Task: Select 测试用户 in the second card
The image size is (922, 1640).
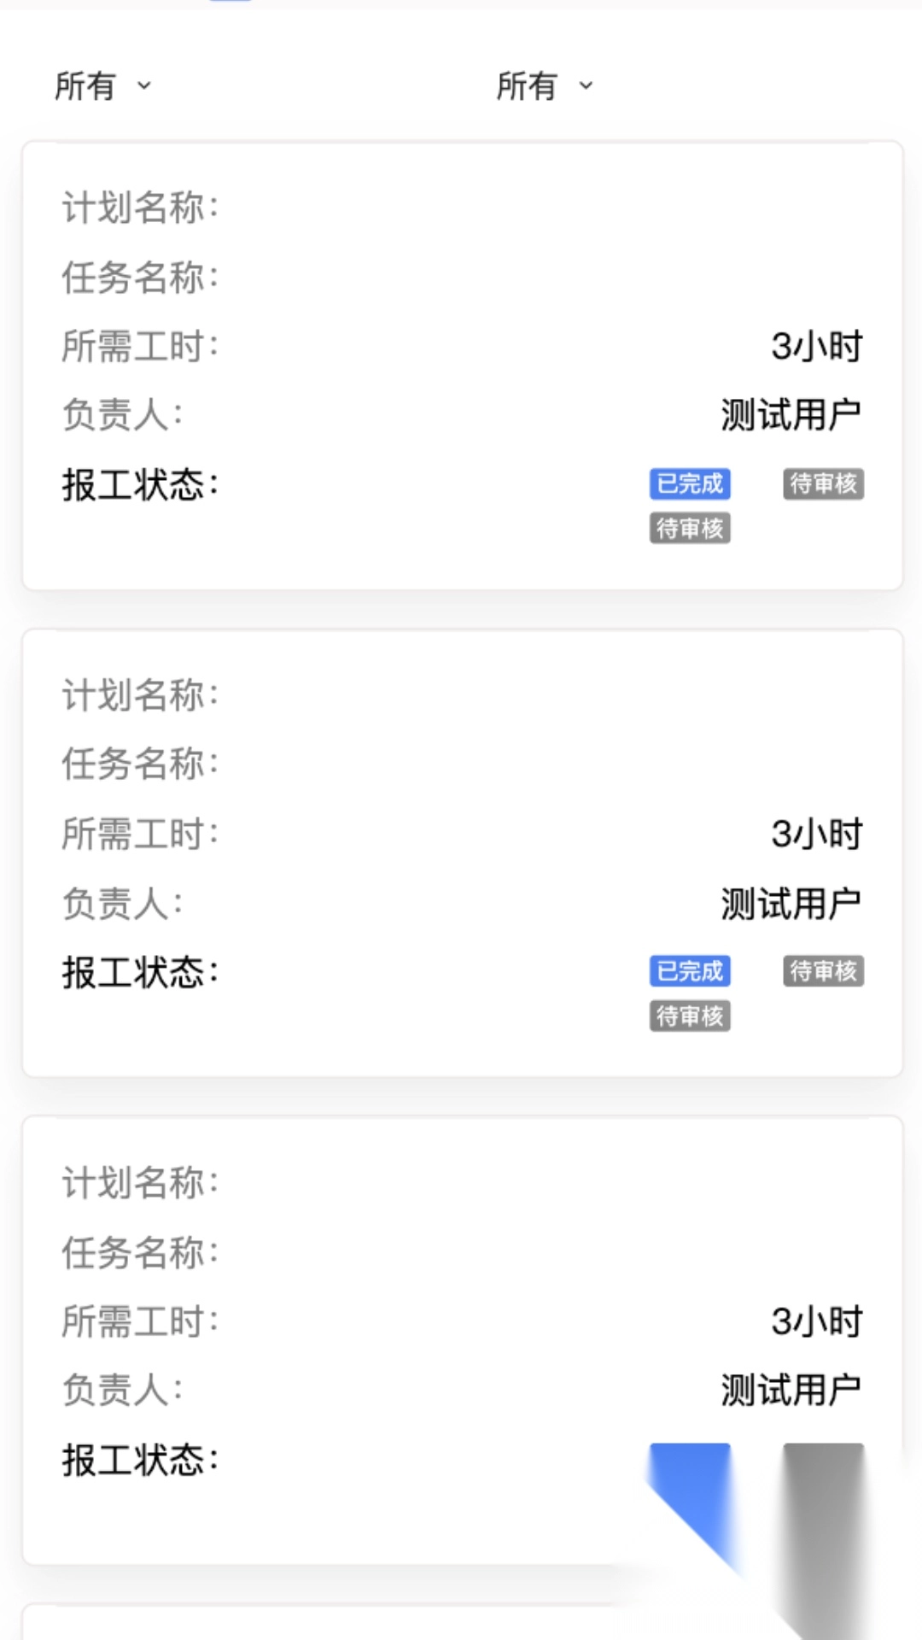Action: 791,904
